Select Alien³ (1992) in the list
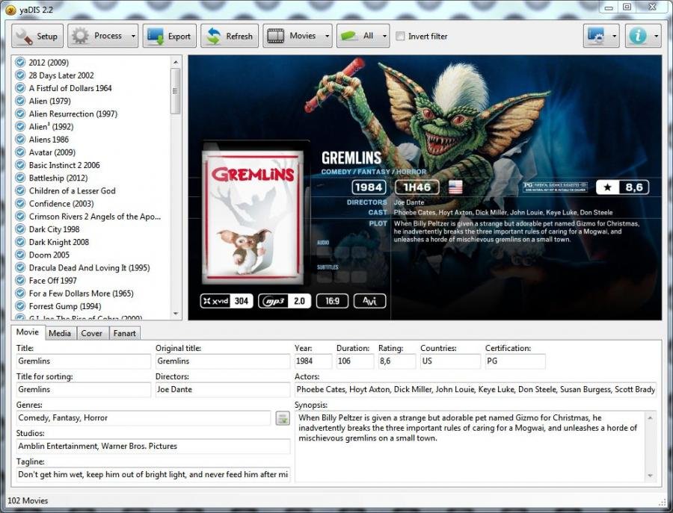The height and width of the screenshot is (513, 673). coord(51,126)
